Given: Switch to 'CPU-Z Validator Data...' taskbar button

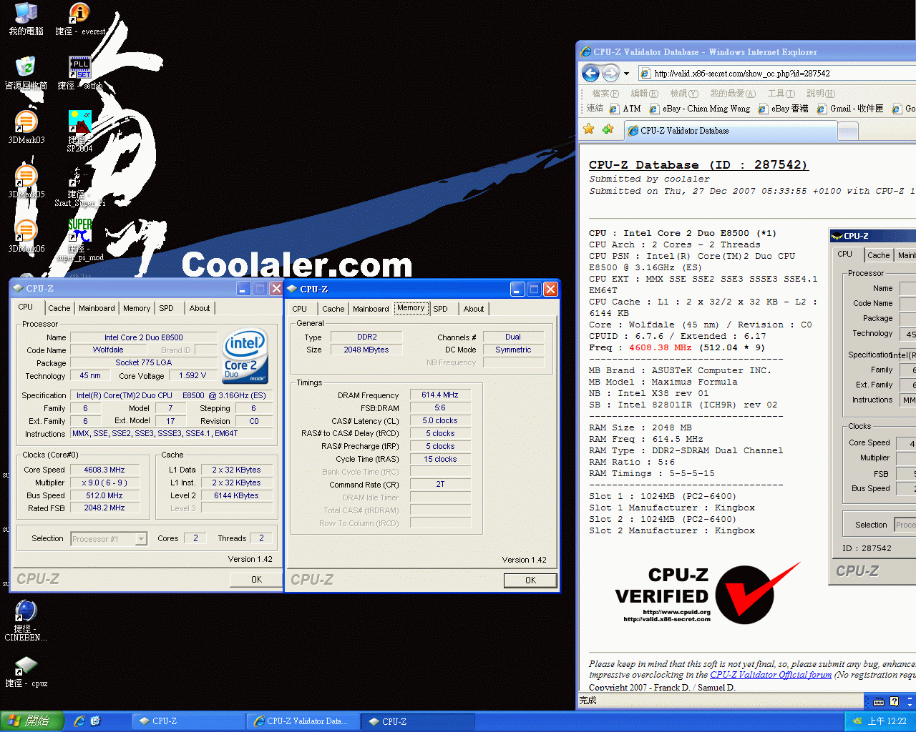Looking at the screenshot, I should point(303,721).
